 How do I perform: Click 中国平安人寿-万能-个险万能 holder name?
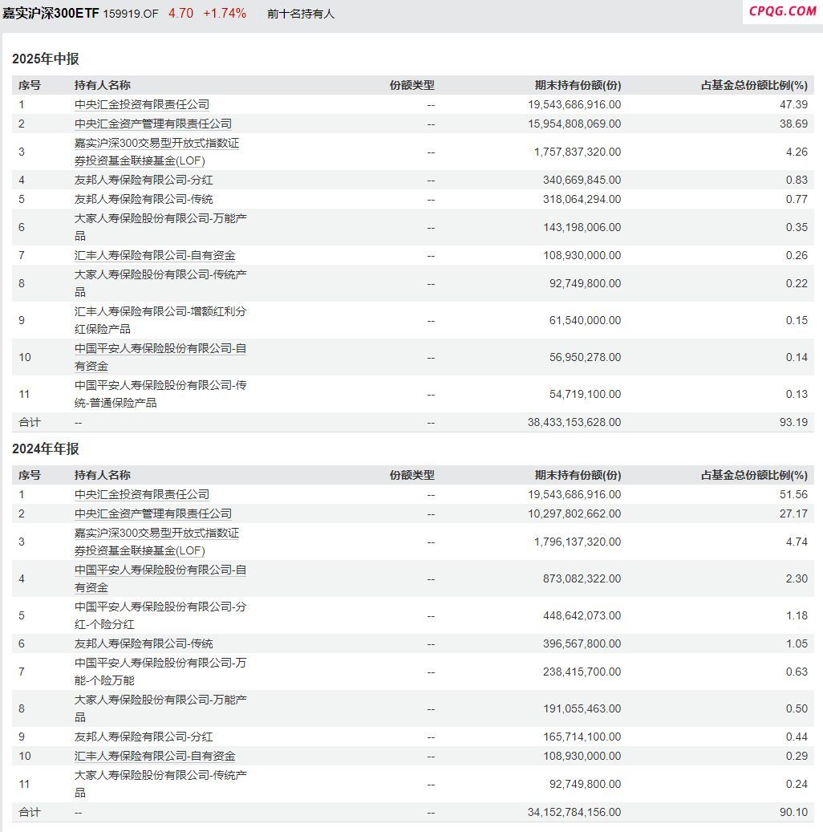coord(160,672)
